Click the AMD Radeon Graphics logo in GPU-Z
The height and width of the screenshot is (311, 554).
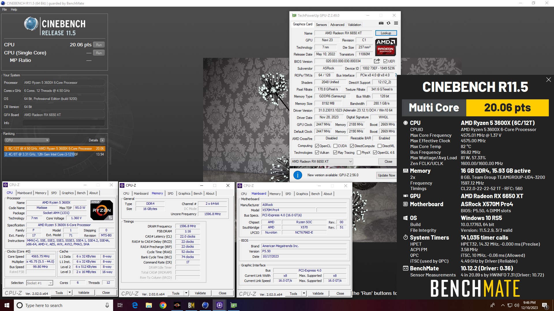click(x=386, y=47)
